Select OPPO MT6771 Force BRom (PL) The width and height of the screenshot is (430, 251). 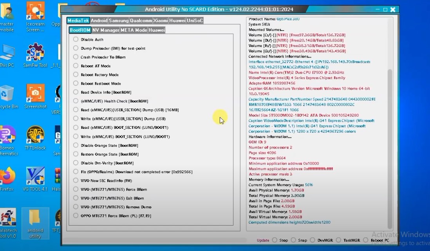(x=76, y=215)
